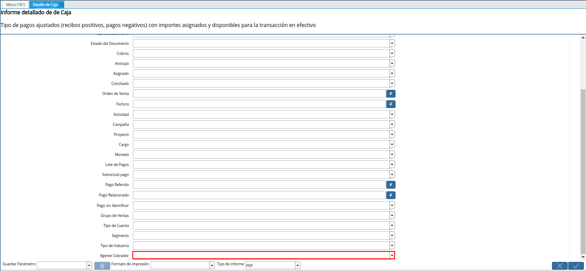Click the Agente Cobrador input box
Screen dimensions: 586x271
pos(261,255)
